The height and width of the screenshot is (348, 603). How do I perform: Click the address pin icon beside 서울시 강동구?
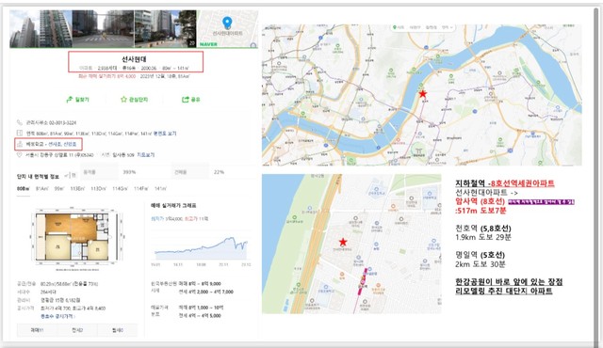(x=20, y=154)
